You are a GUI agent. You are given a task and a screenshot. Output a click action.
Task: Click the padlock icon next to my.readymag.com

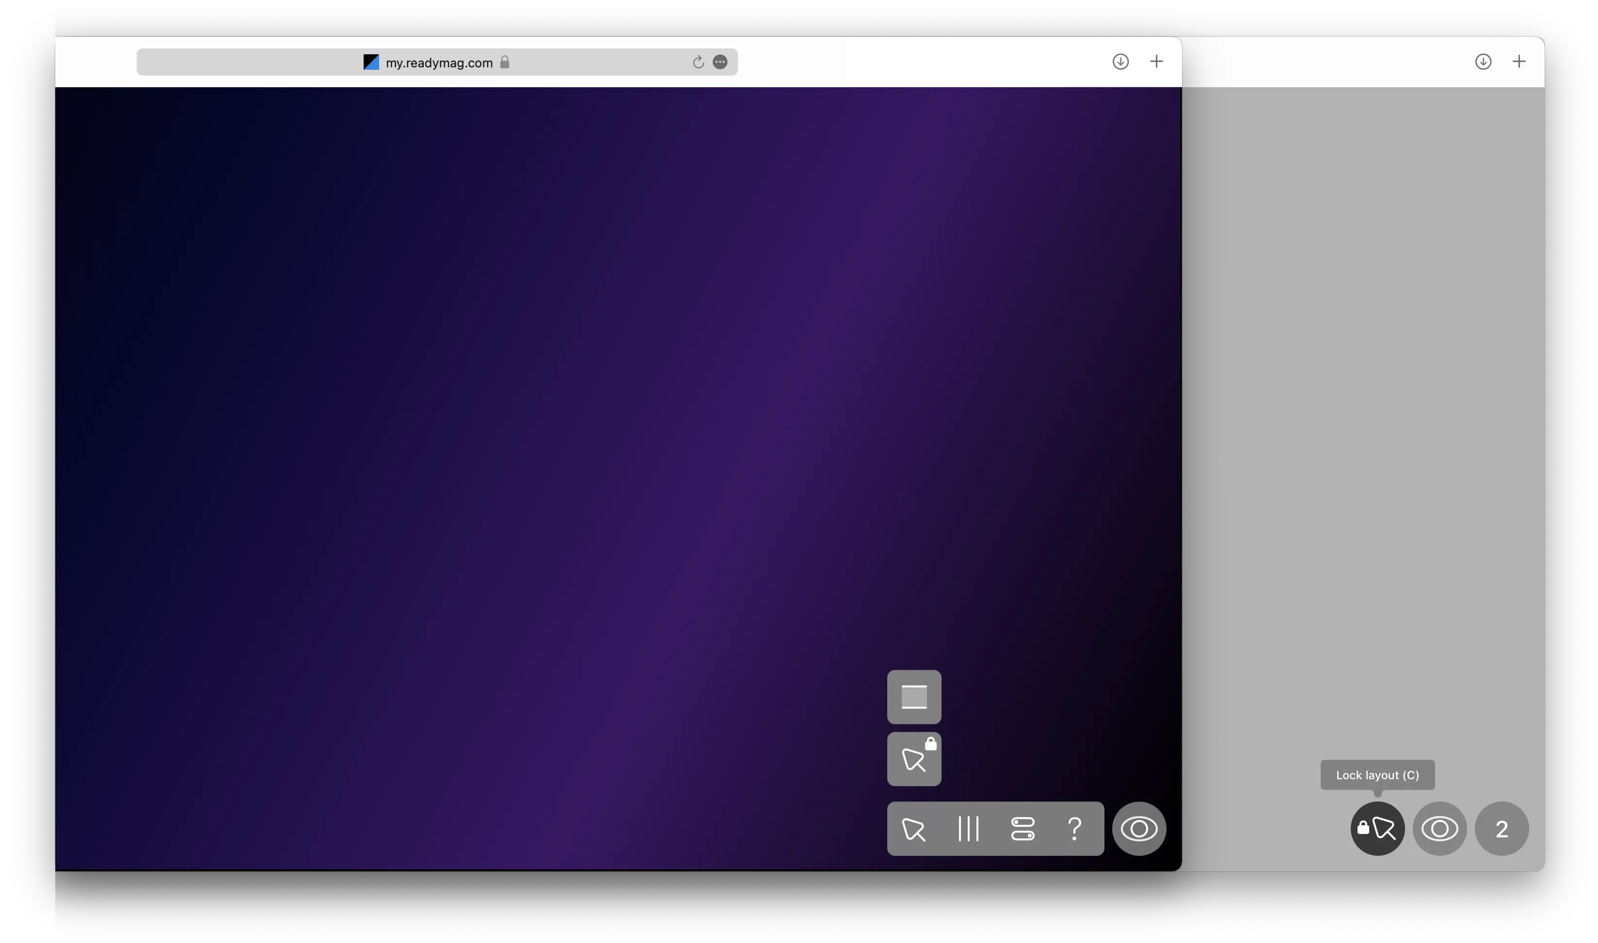coord(505,63)
